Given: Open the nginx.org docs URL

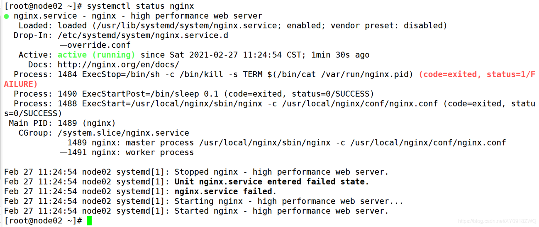Looking at the screenshot, I should pos(118,65).
